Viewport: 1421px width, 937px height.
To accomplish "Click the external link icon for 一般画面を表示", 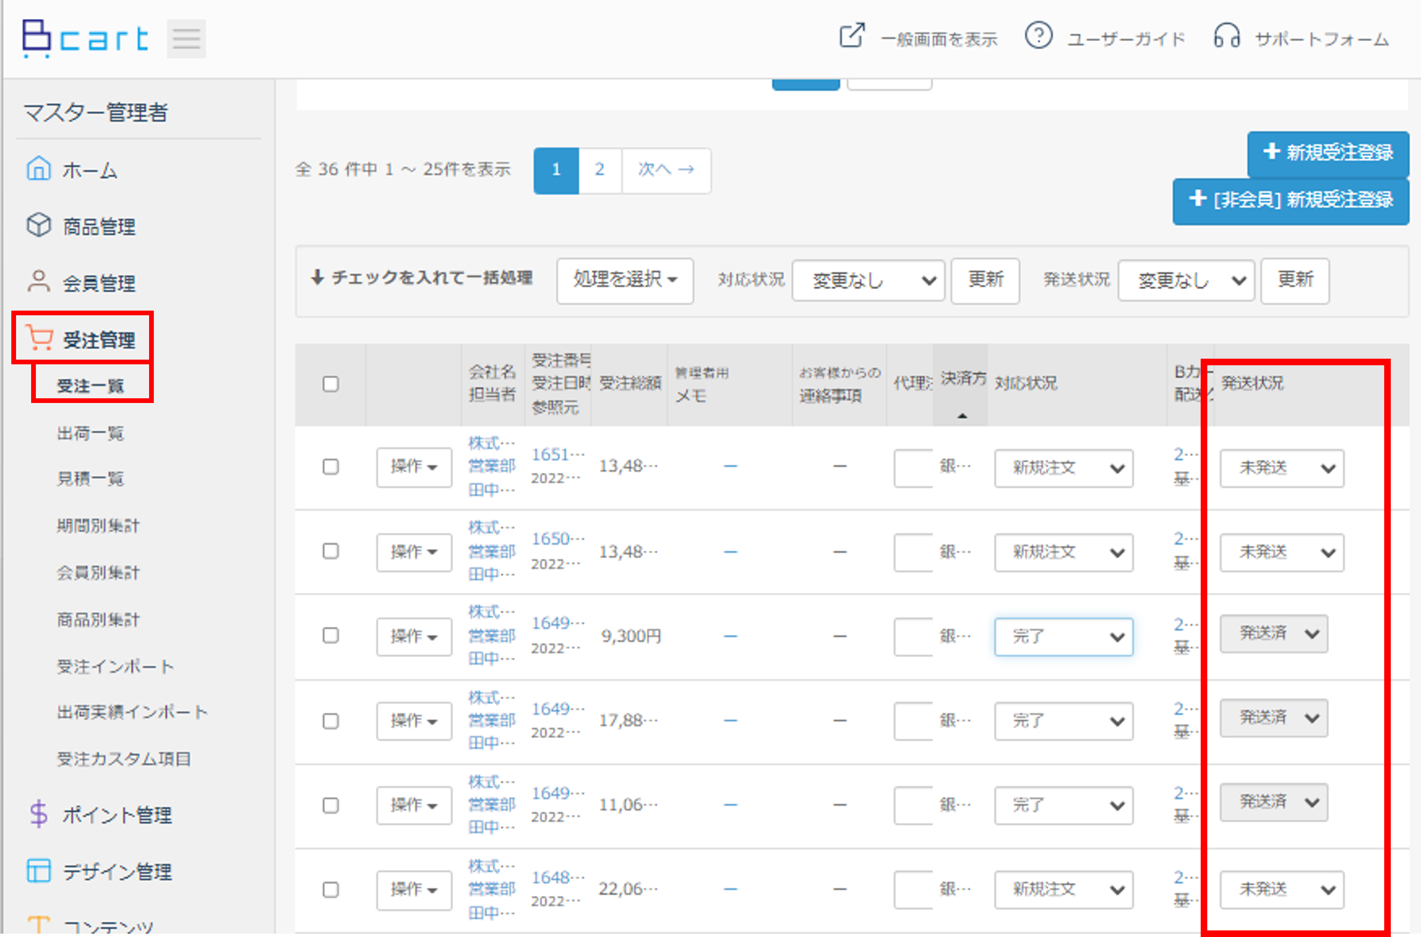I will [852, 36].
